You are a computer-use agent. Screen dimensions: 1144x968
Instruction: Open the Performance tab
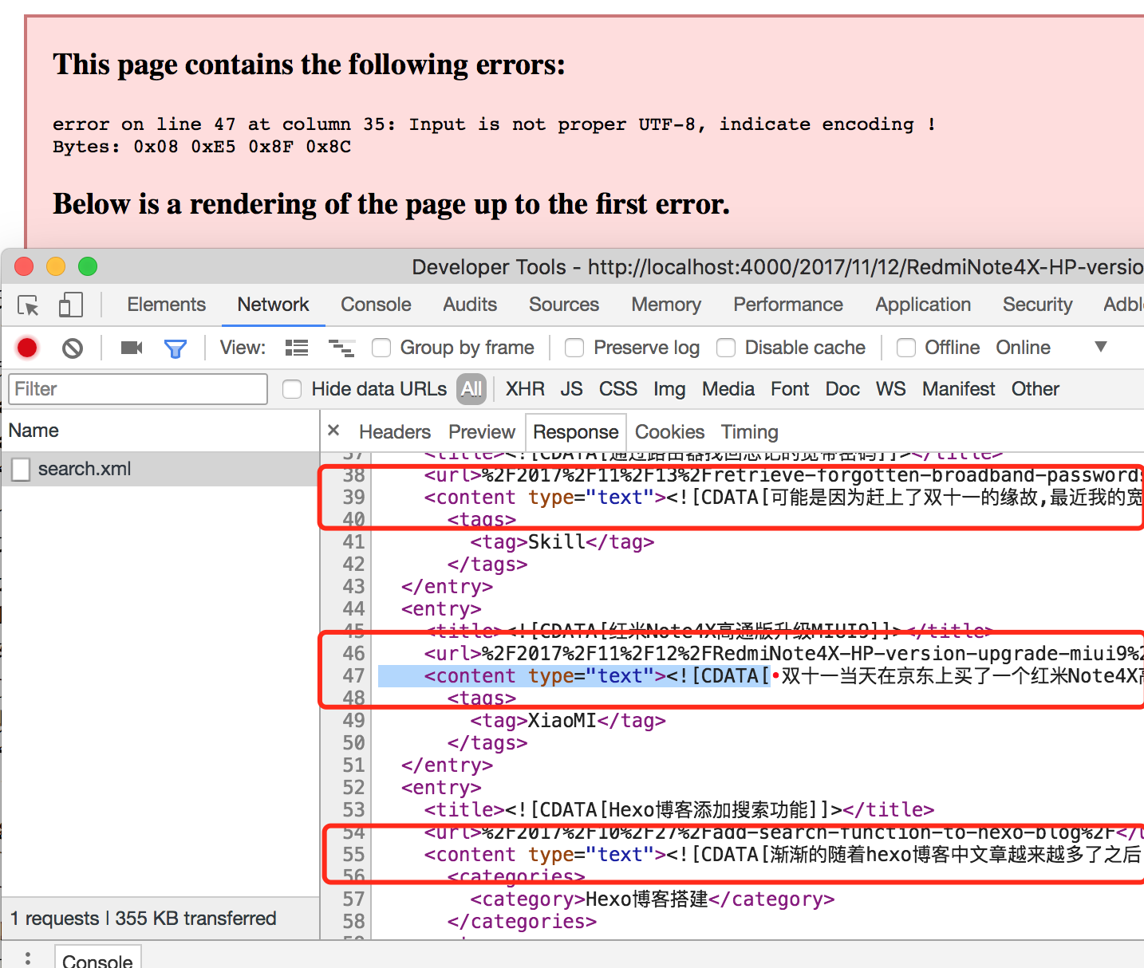pos(788,305)
